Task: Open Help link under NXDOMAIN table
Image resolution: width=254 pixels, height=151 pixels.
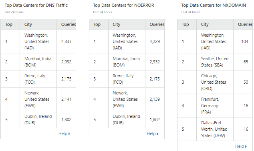Action: (x=241, y=146)
